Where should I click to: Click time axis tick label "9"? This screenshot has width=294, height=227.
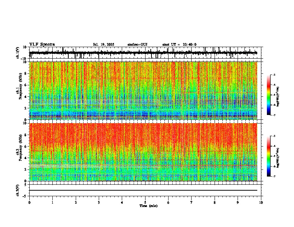[x=238, y=203]
